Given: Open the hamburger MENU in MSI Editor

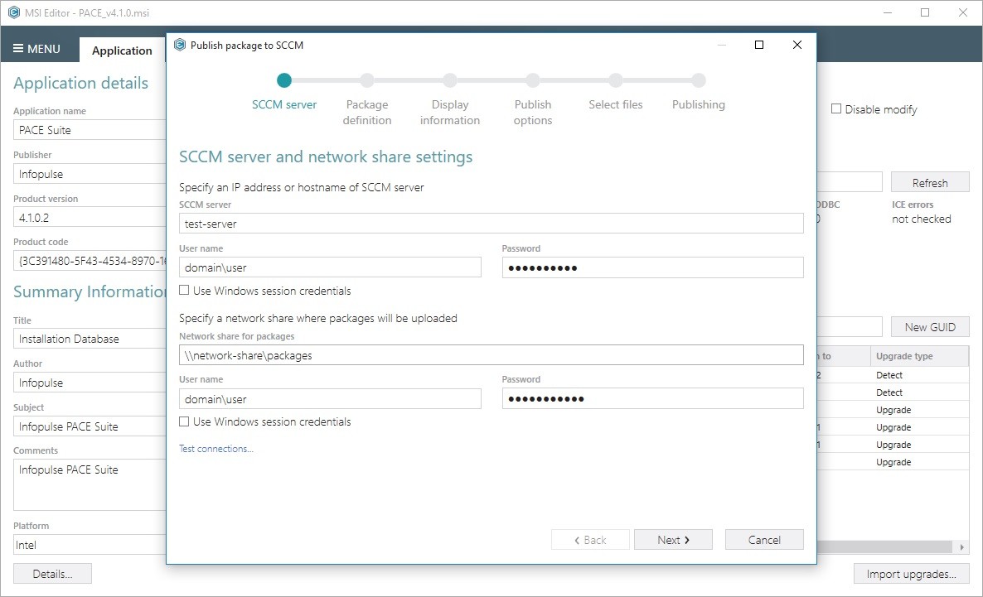Looking at the screenshot, I should [36, 49].
